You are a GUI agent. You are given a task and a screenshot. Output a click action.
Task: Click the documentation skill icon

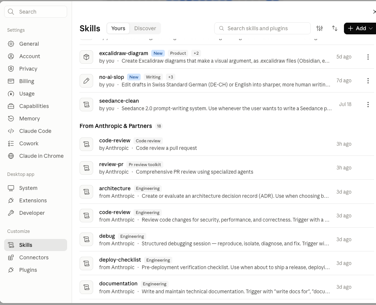pyautogui.click(x=86, y=287)
